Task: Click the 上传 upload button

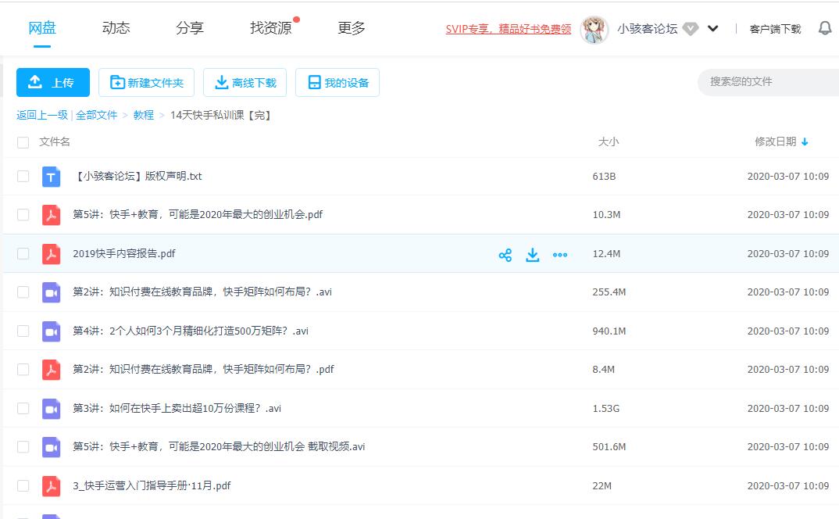Action: pos(53,83)
